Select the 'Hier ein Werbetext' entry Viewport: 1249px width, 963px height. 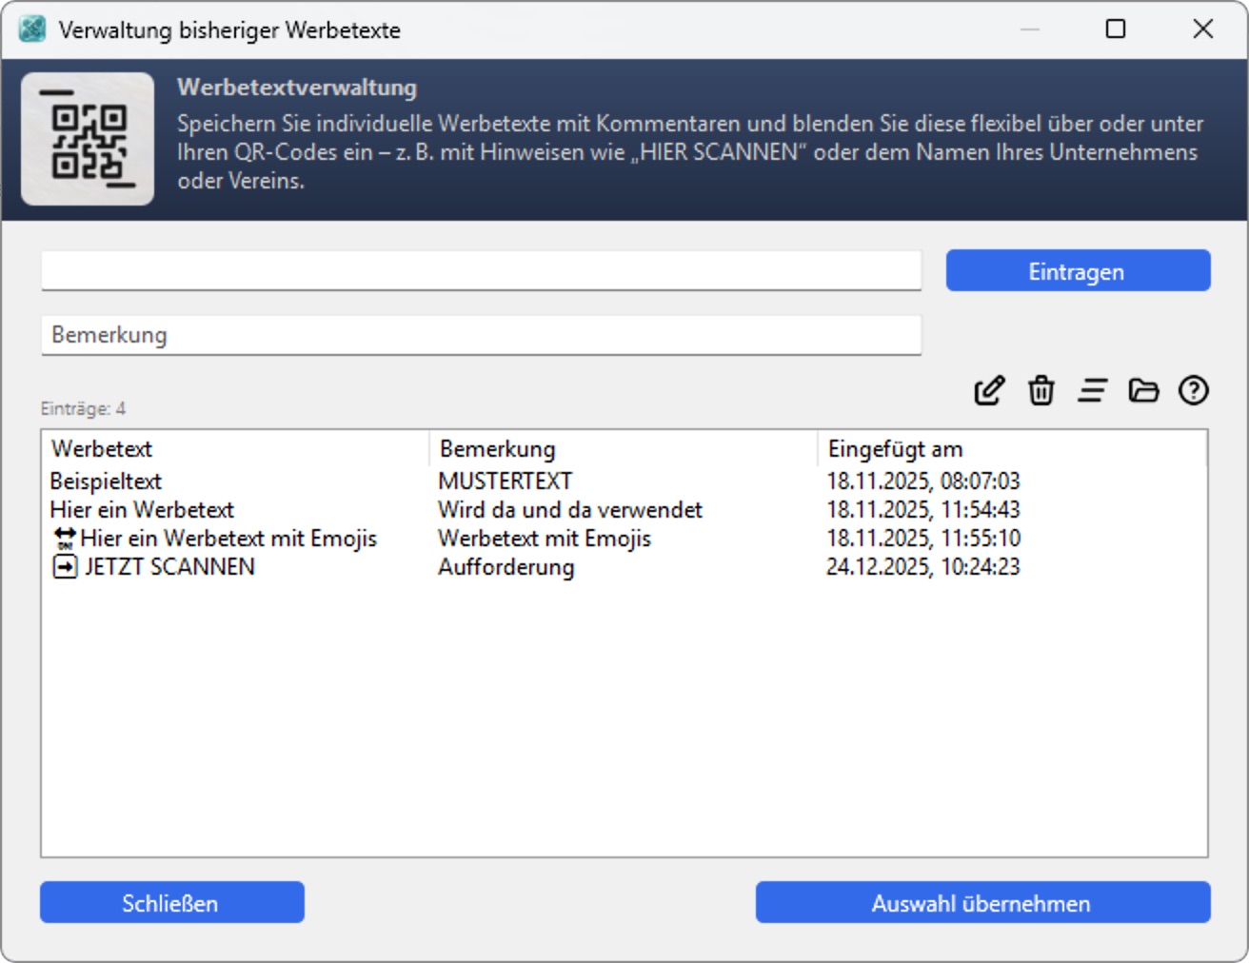pyautogui.click(x=142, y=510)
